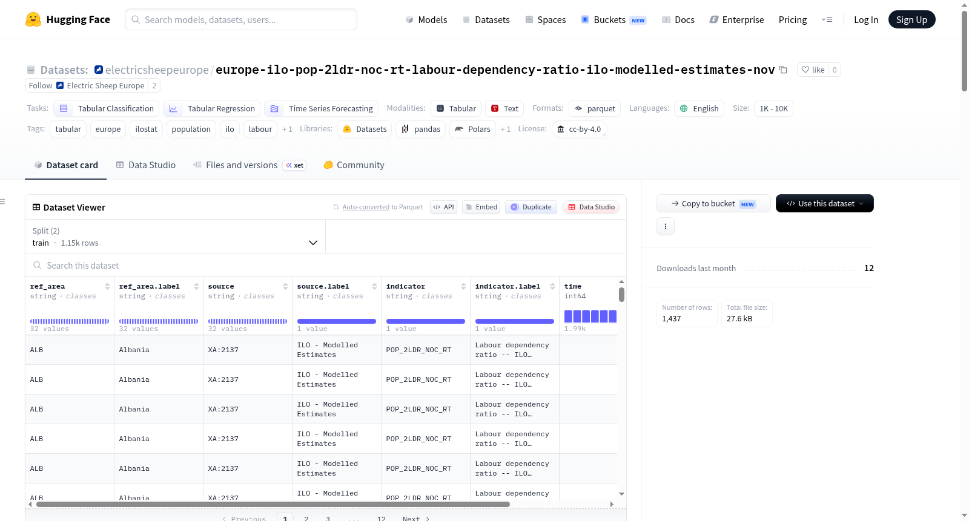Click the table vertical scrollbar thumb

click(x=621, y=295)
